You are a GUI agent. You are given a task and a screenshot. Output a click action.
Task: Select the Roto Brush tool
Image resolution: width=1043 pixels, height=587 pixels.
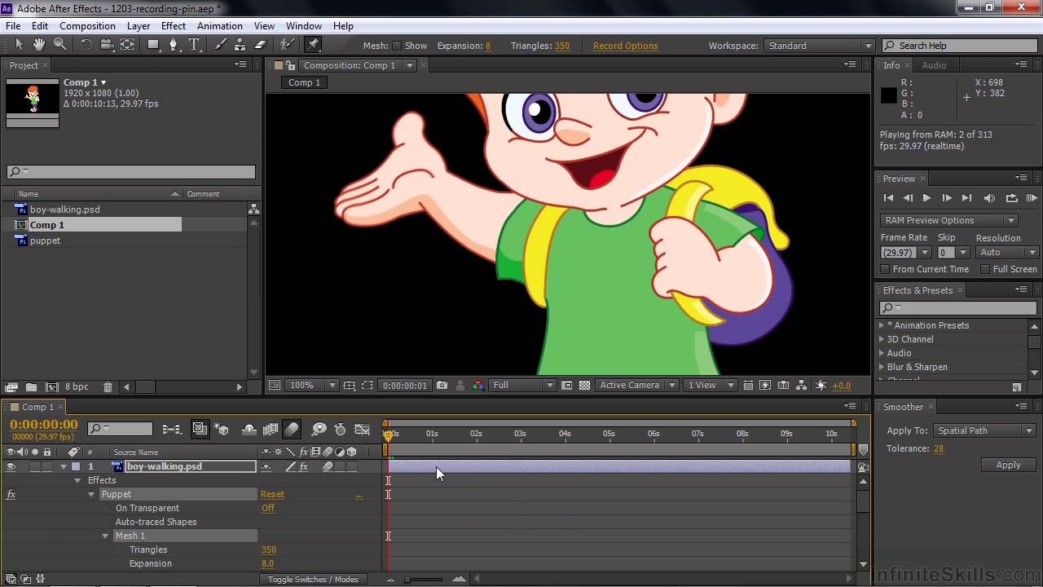click(287, 45)
